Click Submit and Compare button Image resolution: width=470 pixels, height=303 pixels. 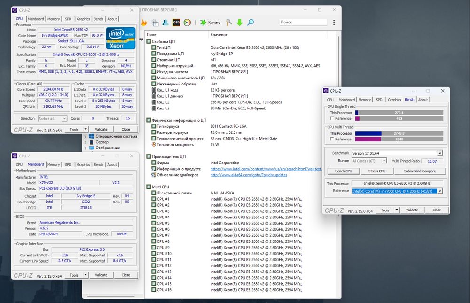click(420, 171)
